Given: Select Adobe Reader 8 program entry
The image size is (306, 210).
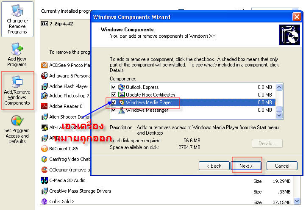Looking at the screenshot, I should [66, 106].
